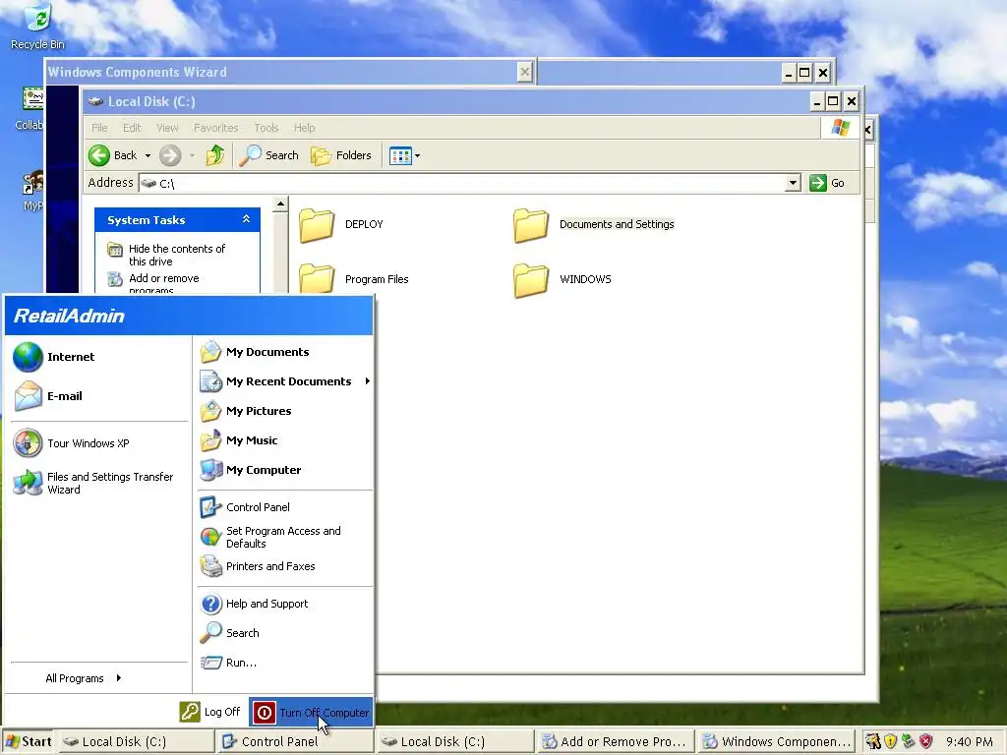Image resolution: width=1007 pixels, height=755 pixels.
Task: Click the Log Off button
Action: point(209,712)
